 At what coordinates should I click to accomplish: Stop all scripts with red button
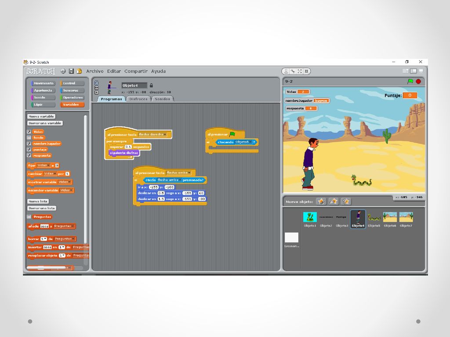click(x=418, y=82)
